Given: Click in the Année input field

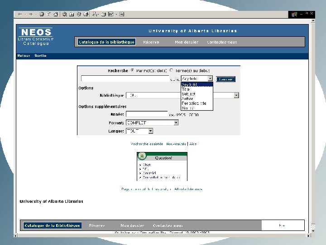Looking at the screenshot, I should click(x=147, y=114).
